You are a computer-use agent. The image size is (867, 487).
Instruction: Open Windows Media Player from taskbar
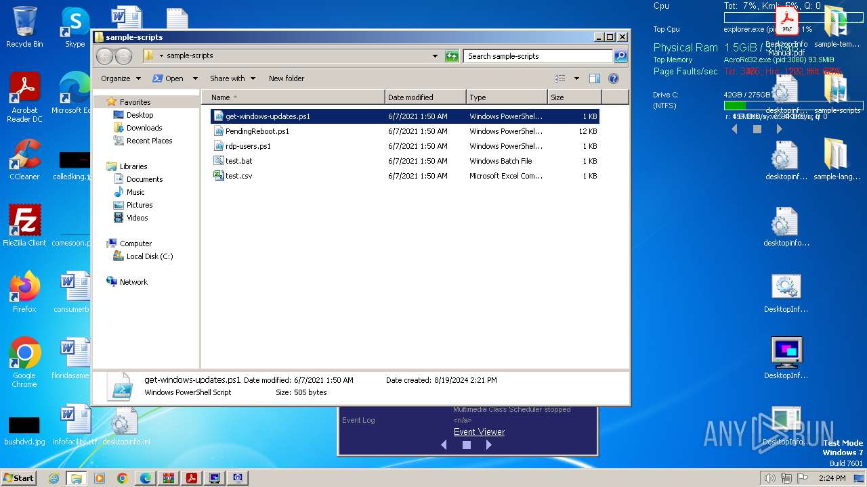point(100,478)
